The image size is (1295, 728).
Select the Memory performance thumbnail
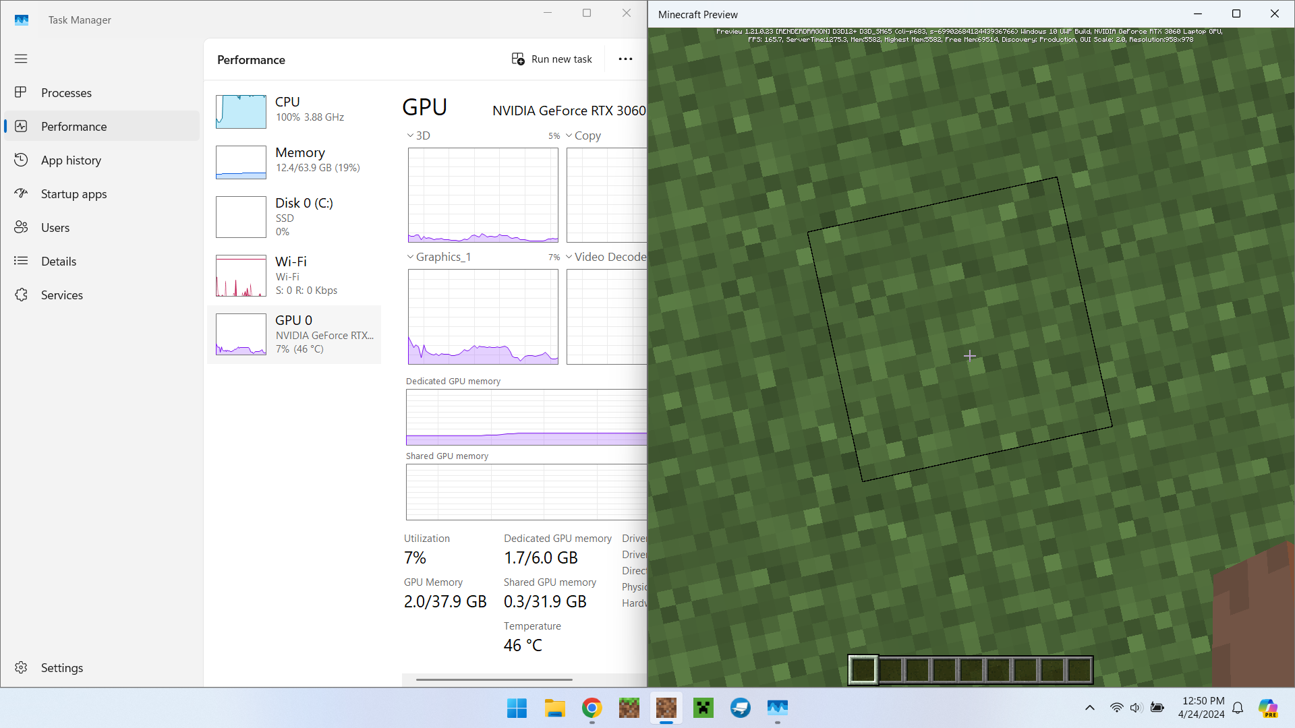(241, 162)
